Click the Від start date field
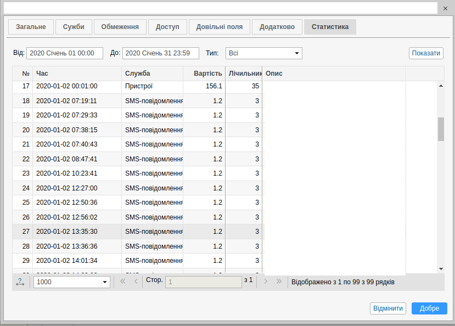 pos(65,53)
